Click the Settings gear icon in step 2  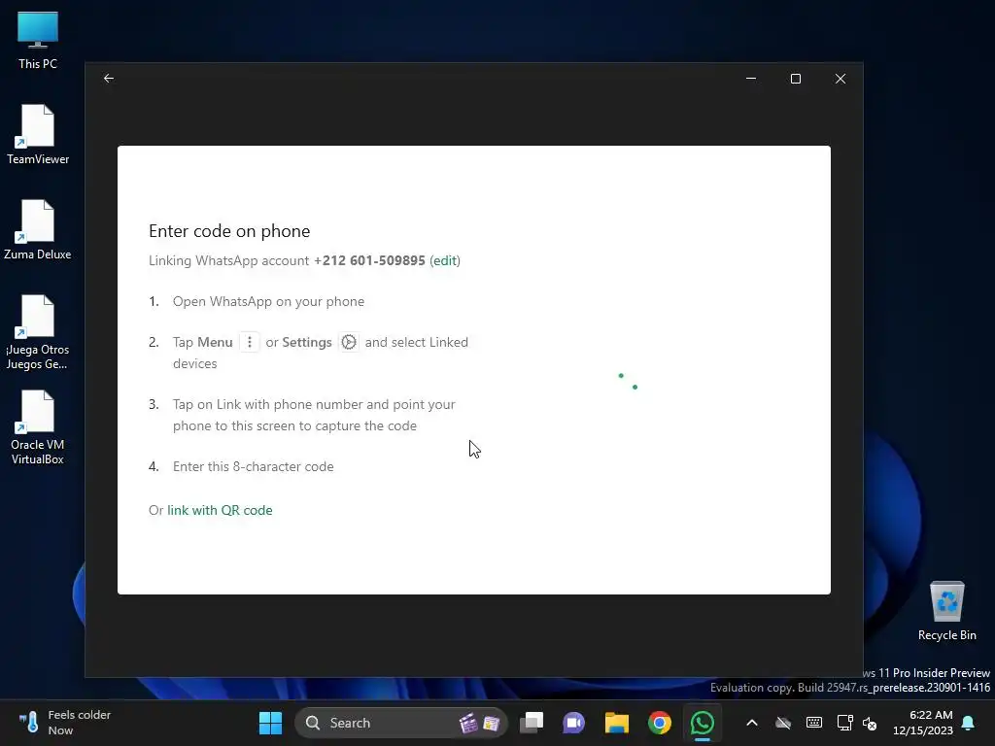pyautogui.click(x=349, y=342)
